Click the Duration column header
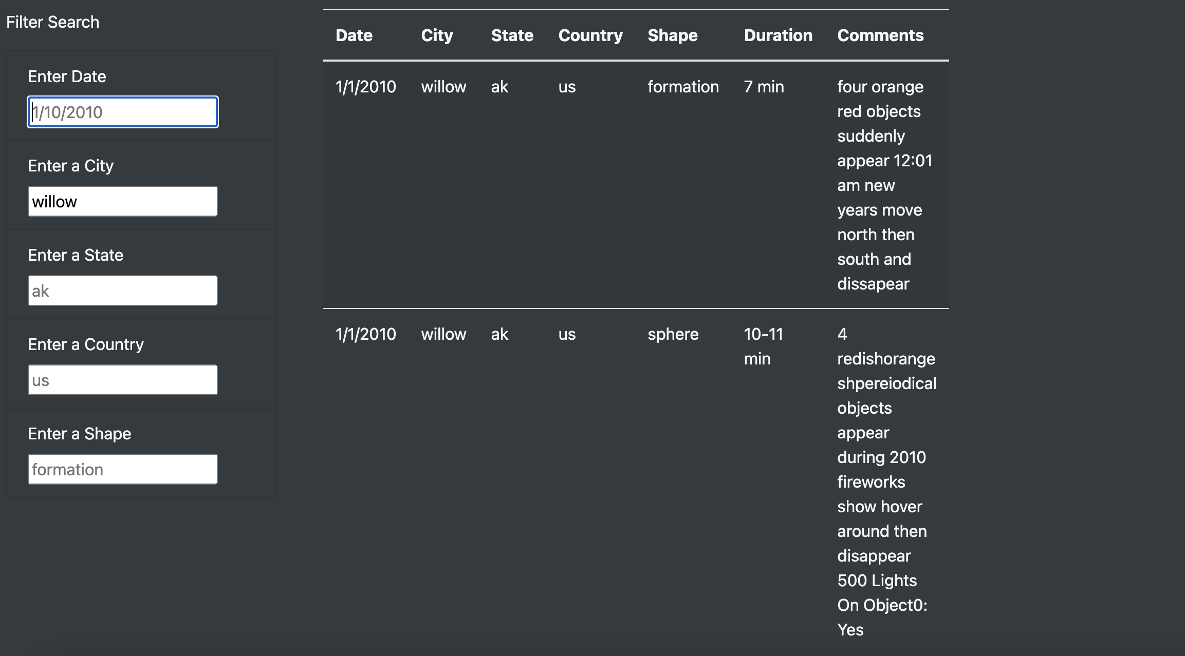Screen dimensions: 1185x656 778,35
